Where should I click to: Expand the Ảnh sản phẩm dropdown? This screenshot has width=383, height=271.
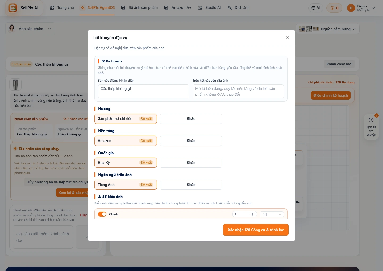[x=30, y=29]
